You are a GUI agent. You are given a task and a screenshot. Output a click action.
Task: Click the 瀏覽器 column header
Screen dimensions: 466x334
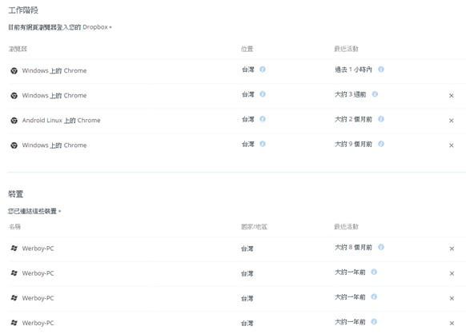18,49
